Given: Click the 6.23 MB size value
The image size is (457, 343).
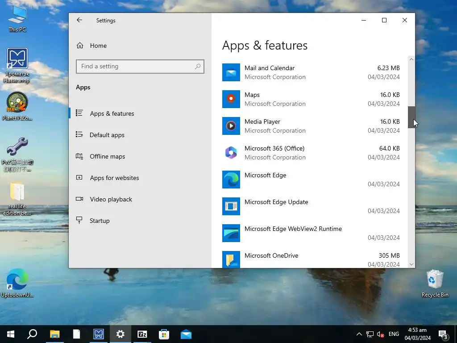Looking at the screenshot, I should (388, 68).
